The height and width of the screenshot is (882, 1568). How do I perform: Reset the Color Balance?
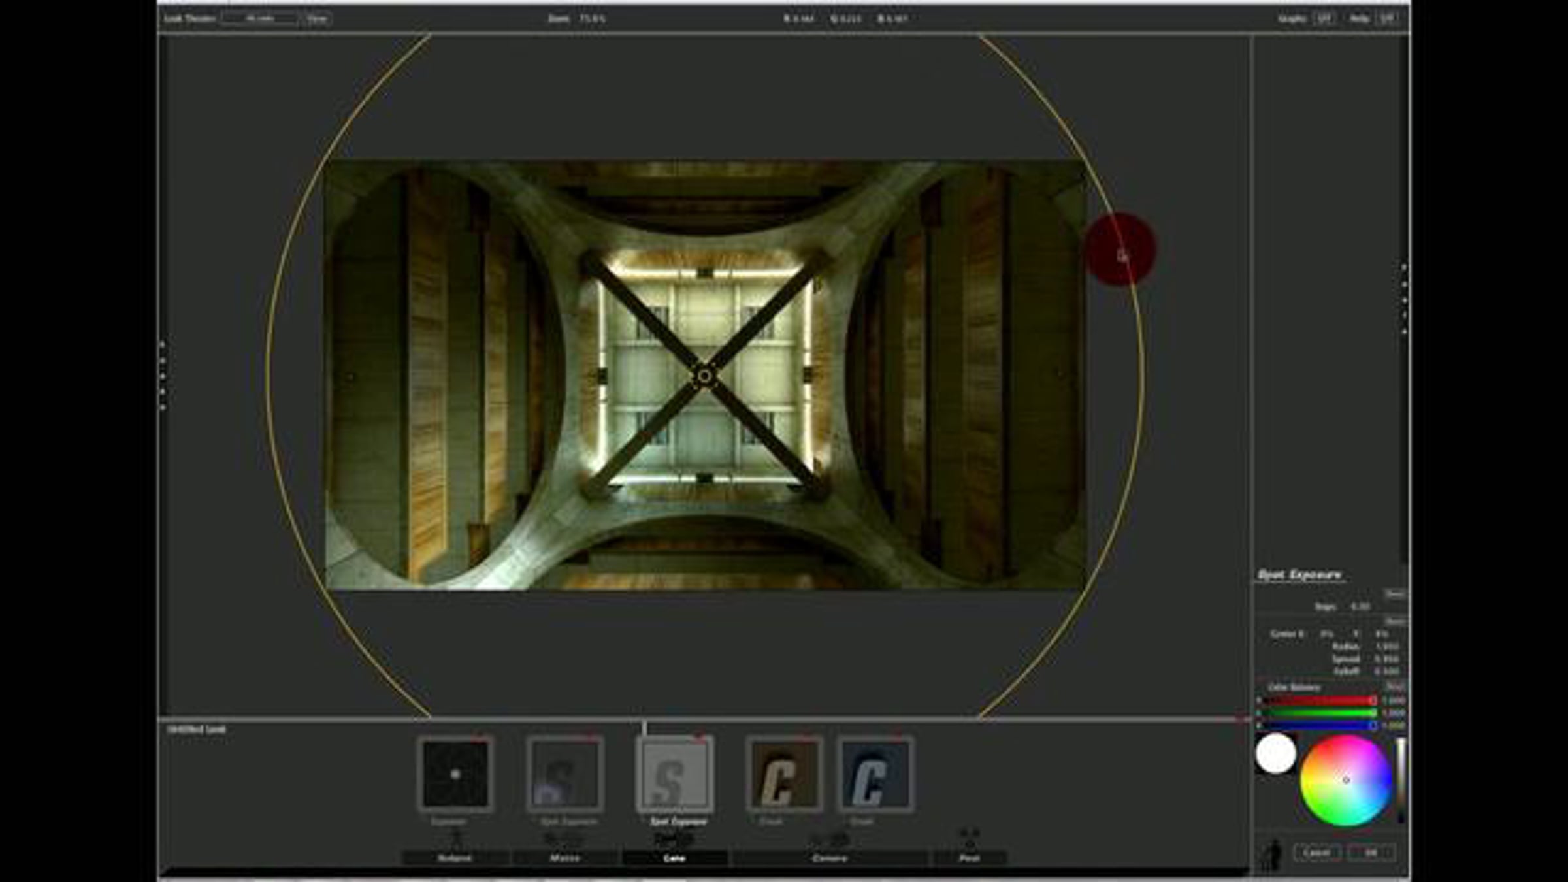pos(1395,687)
